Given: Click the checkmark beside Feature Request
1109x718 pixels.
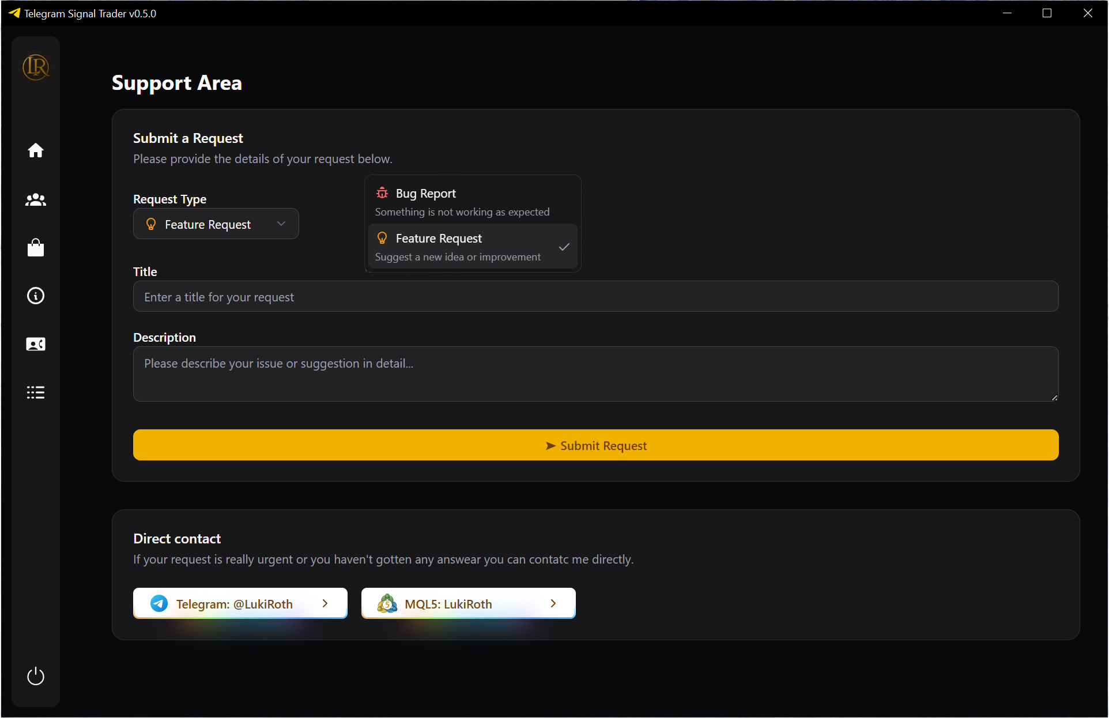Looking at the screenshot, I should tap(564, 247).
